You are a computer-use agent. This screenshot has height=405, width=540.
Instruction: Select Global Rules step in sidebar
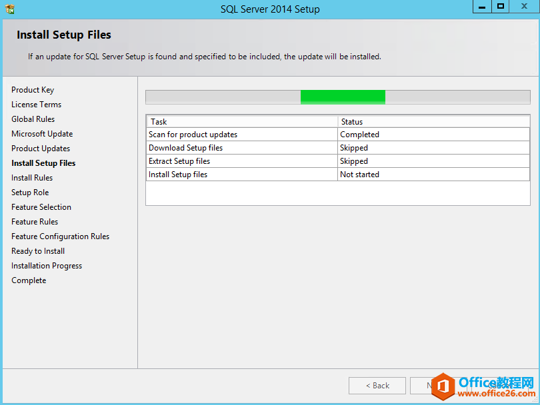pyautogui.click(x=33, y=119)
